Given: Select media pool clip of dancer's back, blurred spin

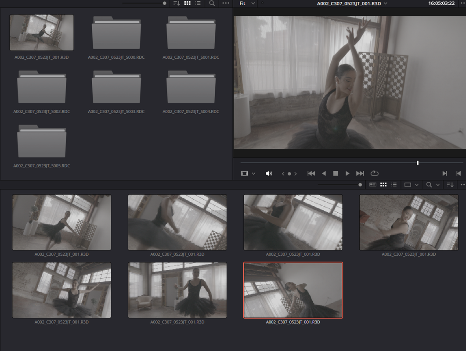Looking at the screenshot, I should tap(177, 222).
